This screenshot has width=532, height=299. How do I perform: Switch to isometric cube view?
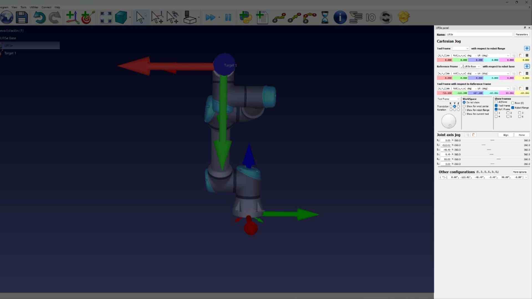click(x=121, y=17)
